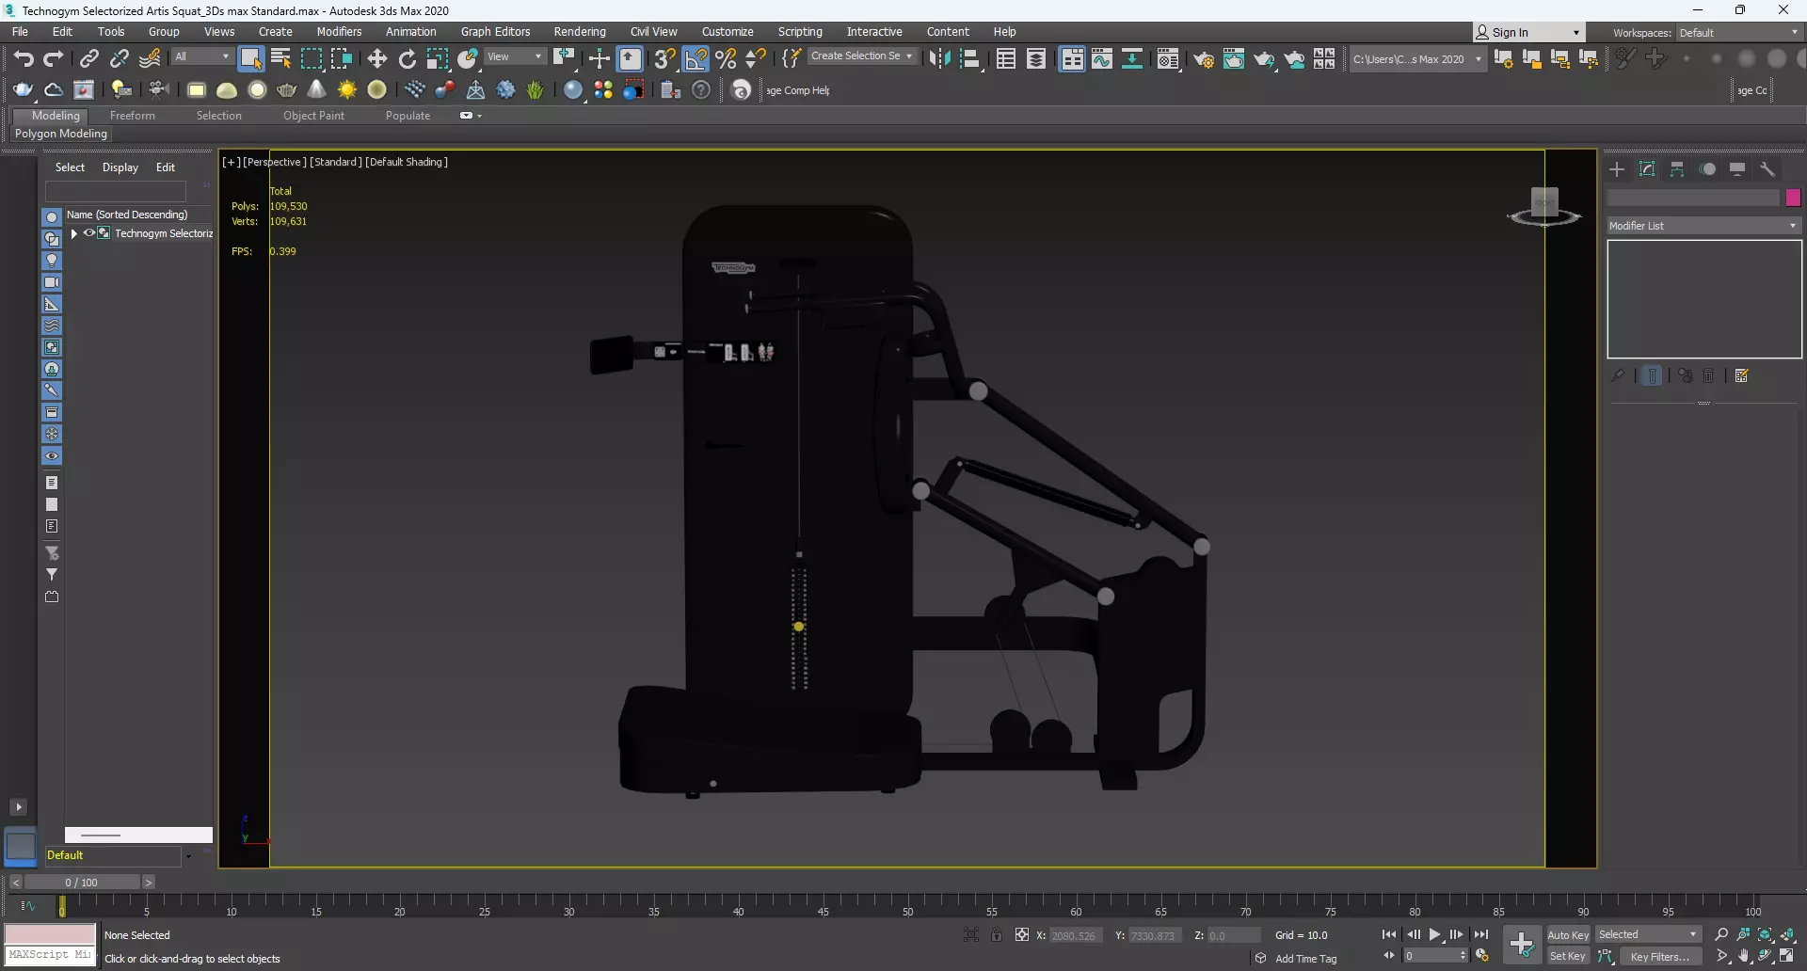Screen dimensions: 1807x971
Task: Toggle the 3D Snaps button
Action: point(664,59)
